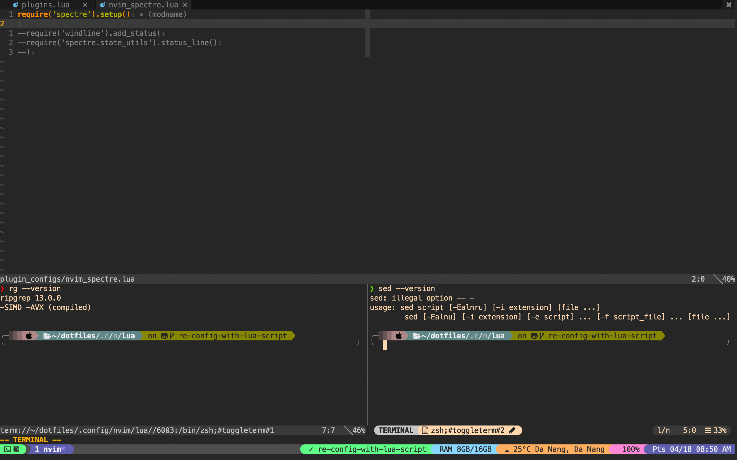Switch to the nvim_spectre.lua tab

click(143, 5)
